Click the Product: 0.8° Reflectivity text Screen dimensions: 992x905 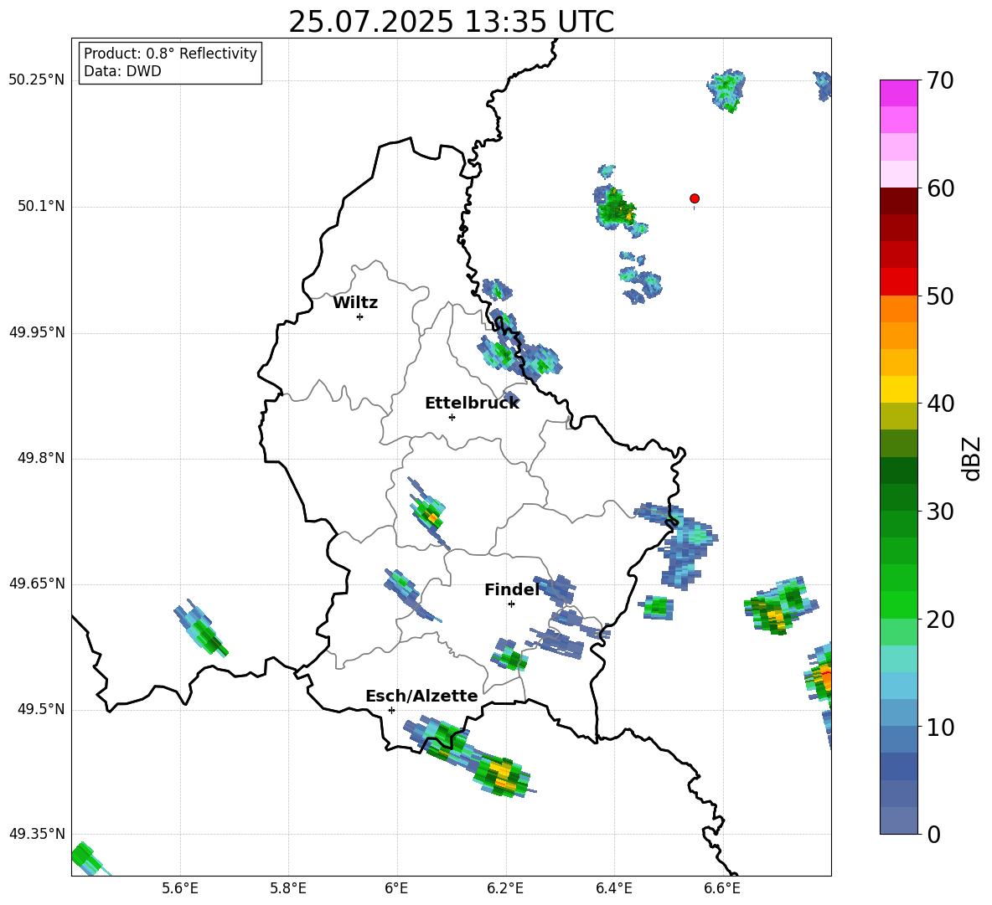coord(170,54)
